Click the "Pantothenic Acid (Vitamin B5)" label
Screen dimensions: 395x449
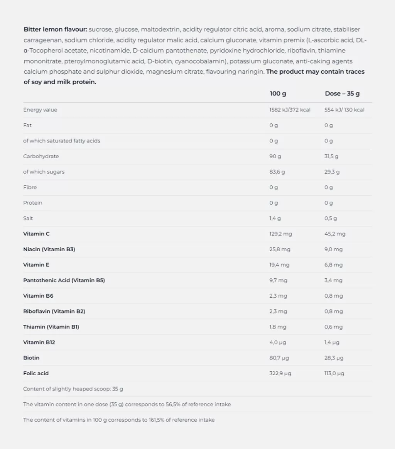click(64, 280)
